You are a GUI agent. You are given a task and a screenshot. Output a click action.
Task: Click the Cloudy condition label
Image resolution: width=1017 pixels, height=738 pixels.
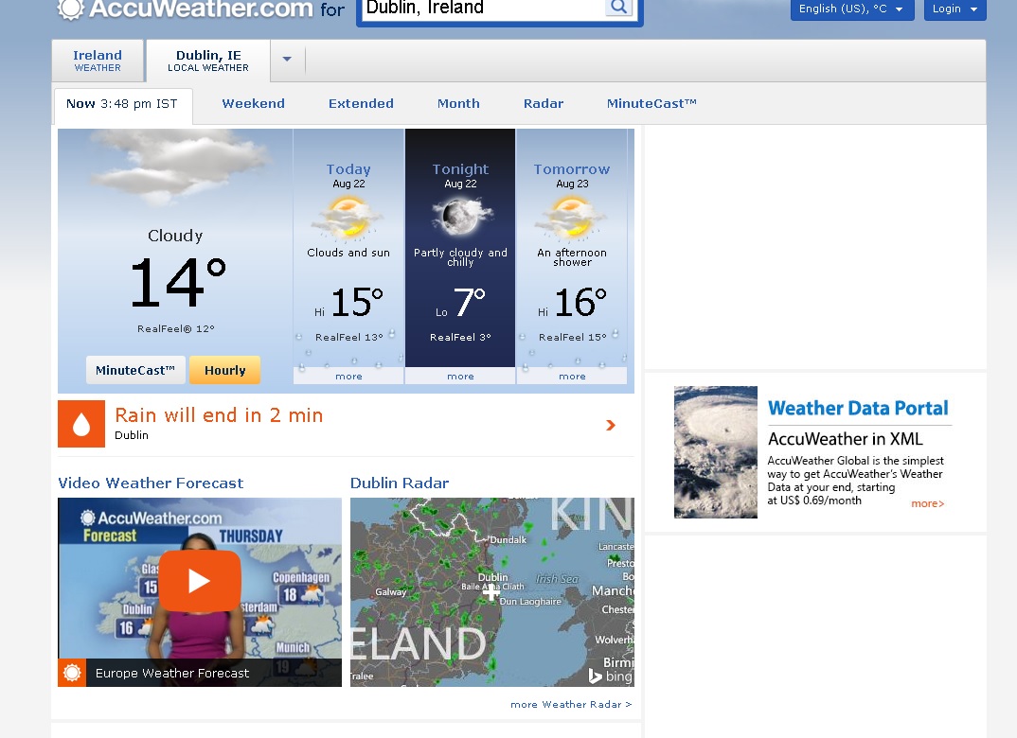click(x=175, y=236)
